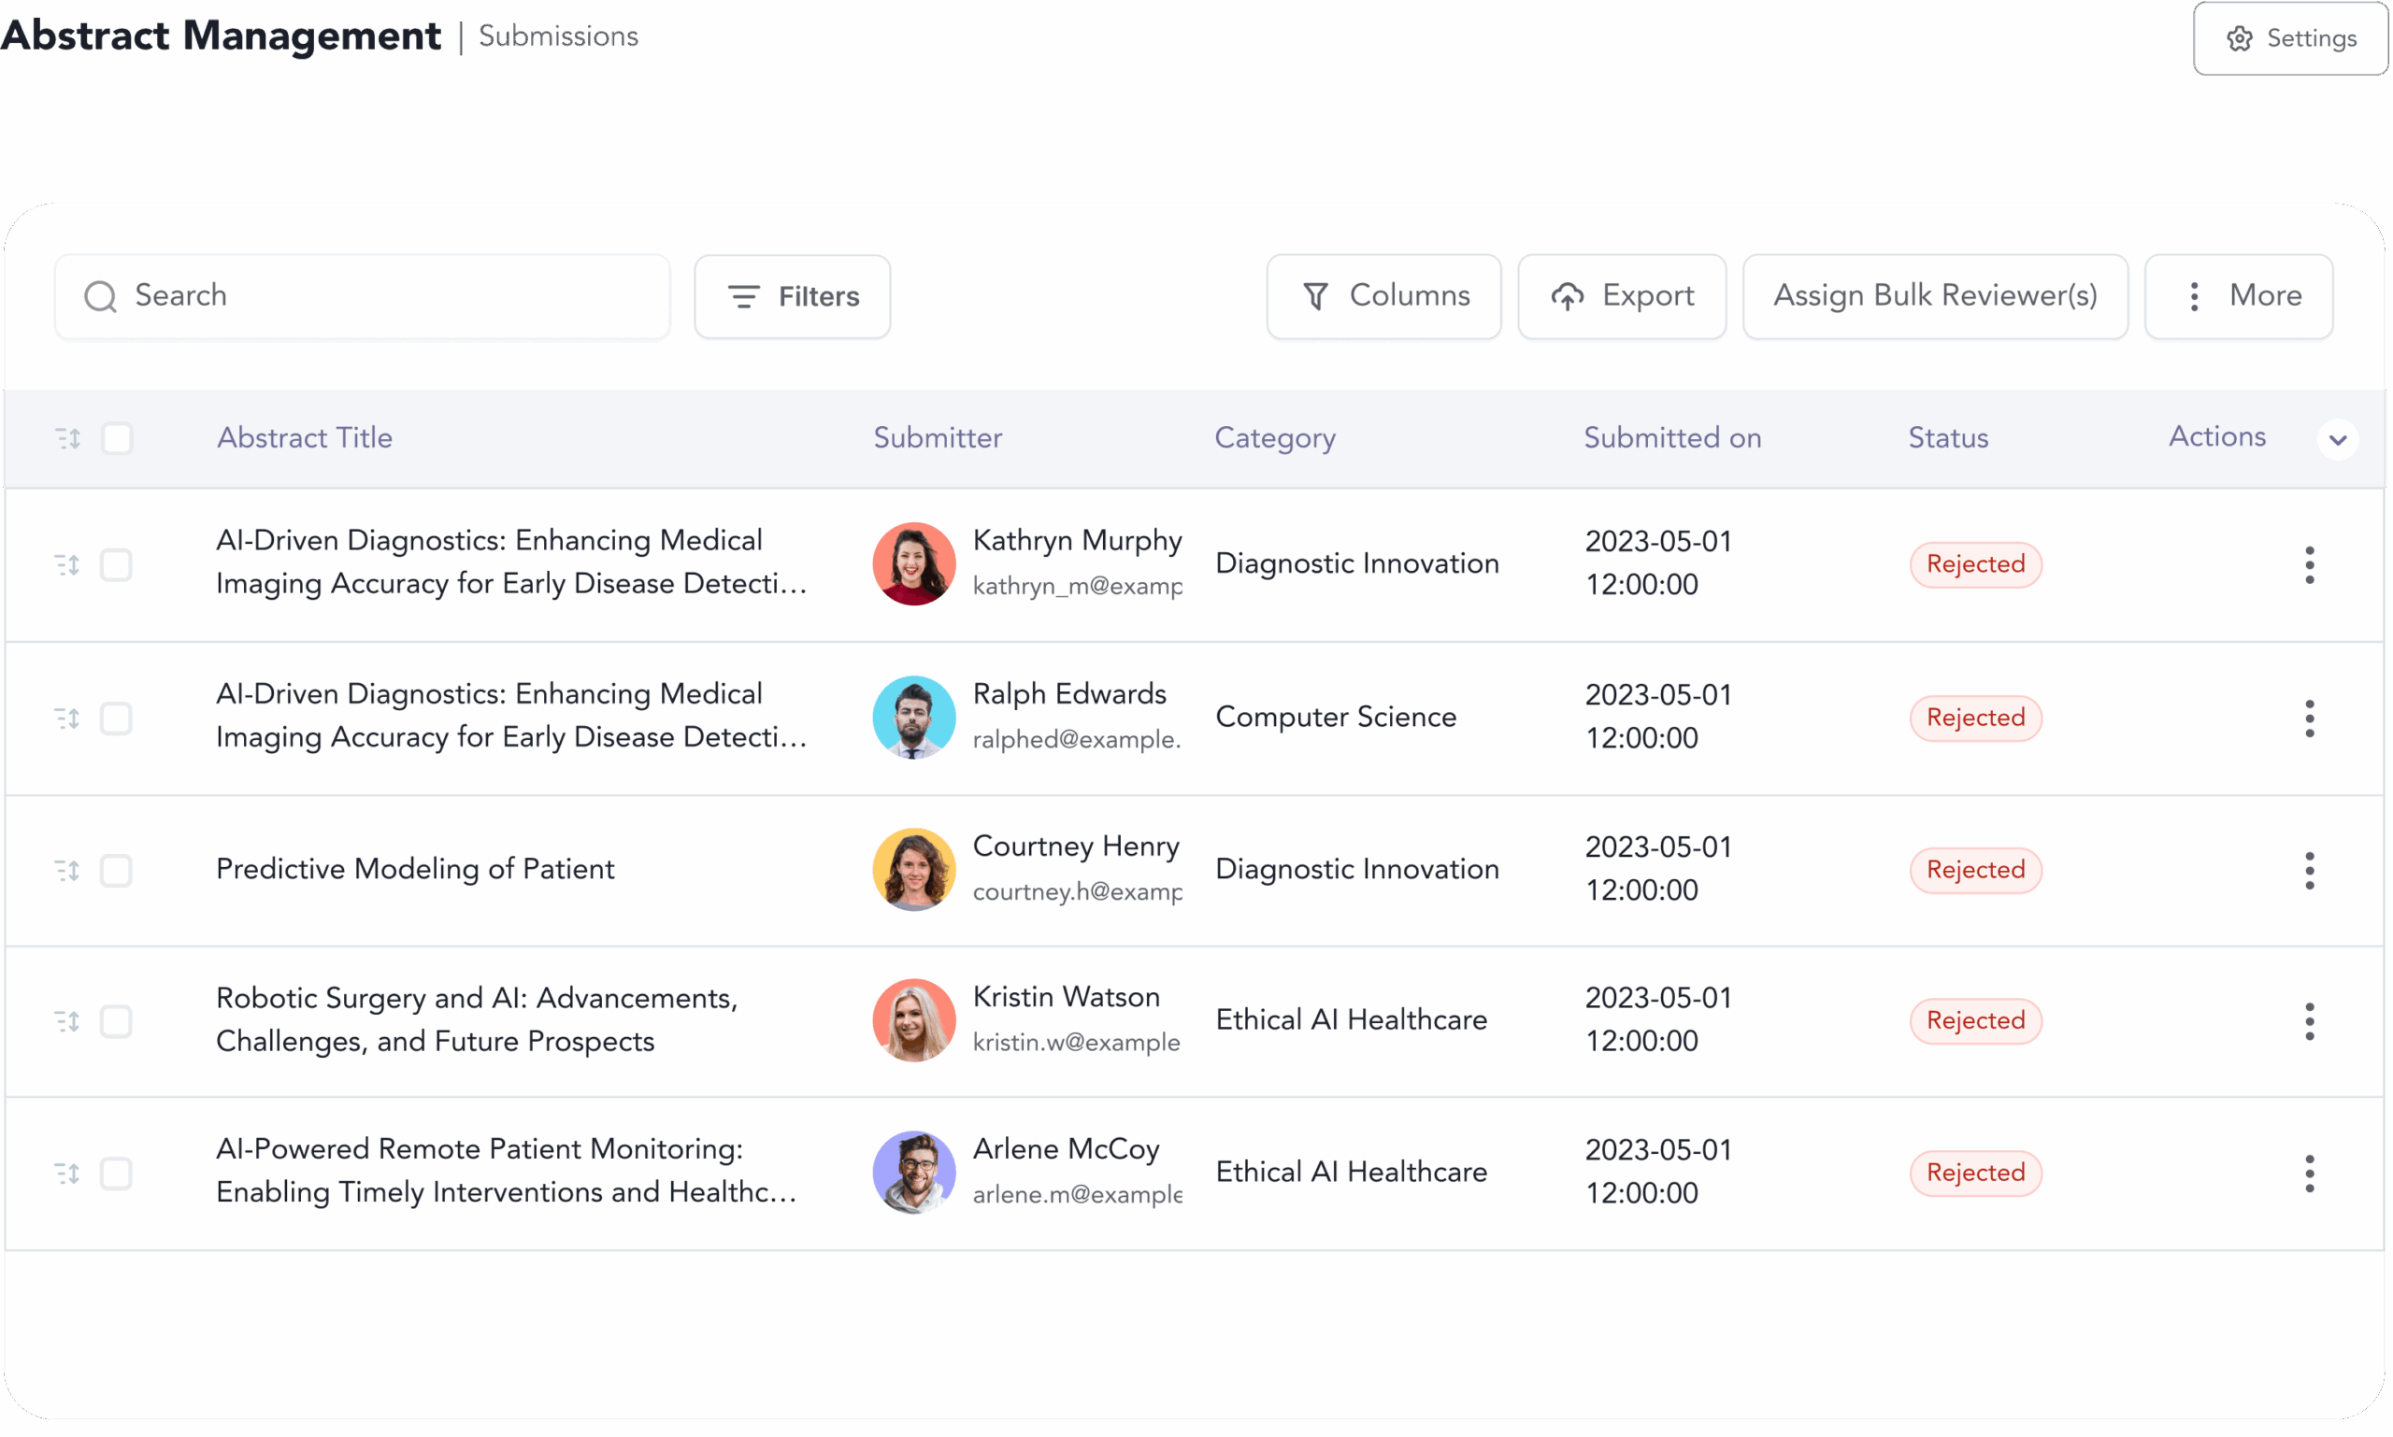This screenshot has height=1437, width=2393.
Task: Click into the Search input field
Action: coord(388,296)
